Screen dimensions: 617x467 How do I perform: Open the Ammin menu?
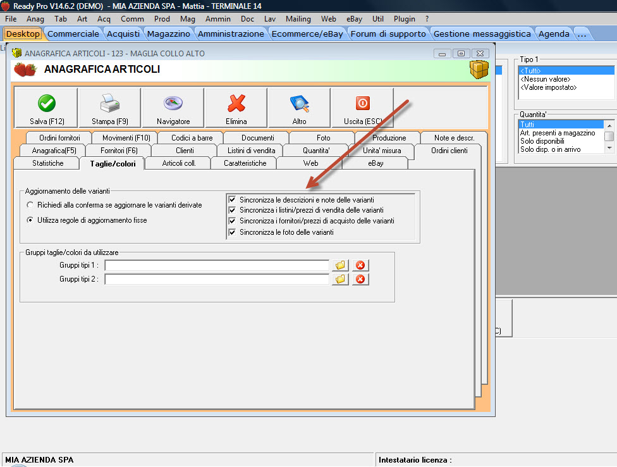pos(217,18)
